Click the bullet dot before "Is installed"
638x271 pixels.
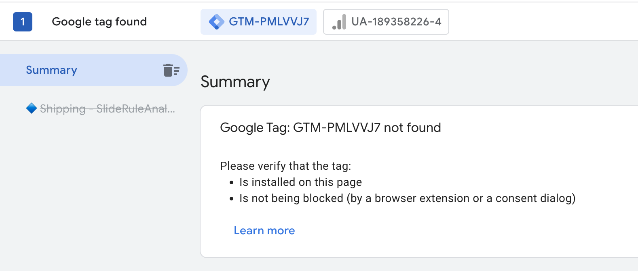[x=231, y=183]
